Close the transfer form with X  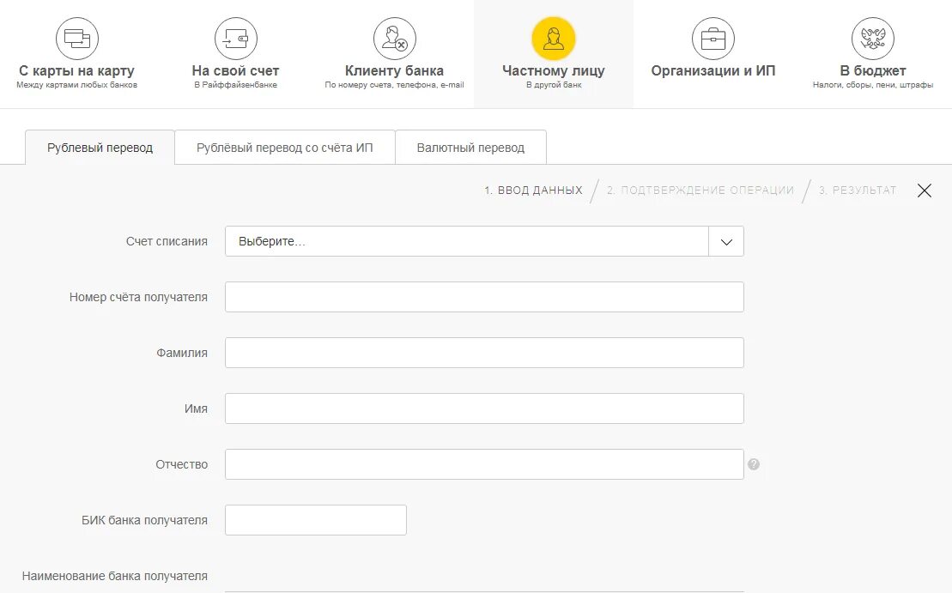[x=924, y=191]
